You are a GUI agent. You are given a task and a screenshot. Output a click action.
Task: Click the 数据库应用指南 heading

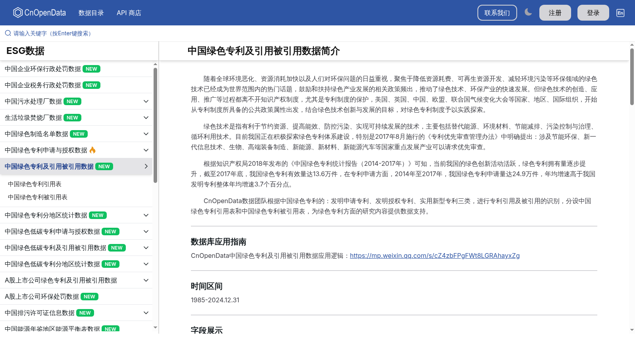[x=219, y=242]
